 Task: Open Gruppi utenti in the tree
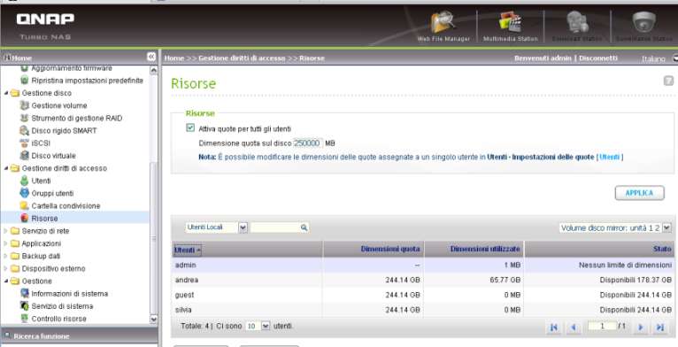pos(52,193)
